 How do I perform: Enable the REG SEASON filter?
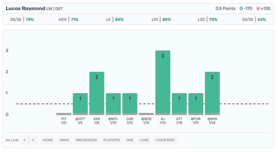pyautogui.click(x=86, y=140)
